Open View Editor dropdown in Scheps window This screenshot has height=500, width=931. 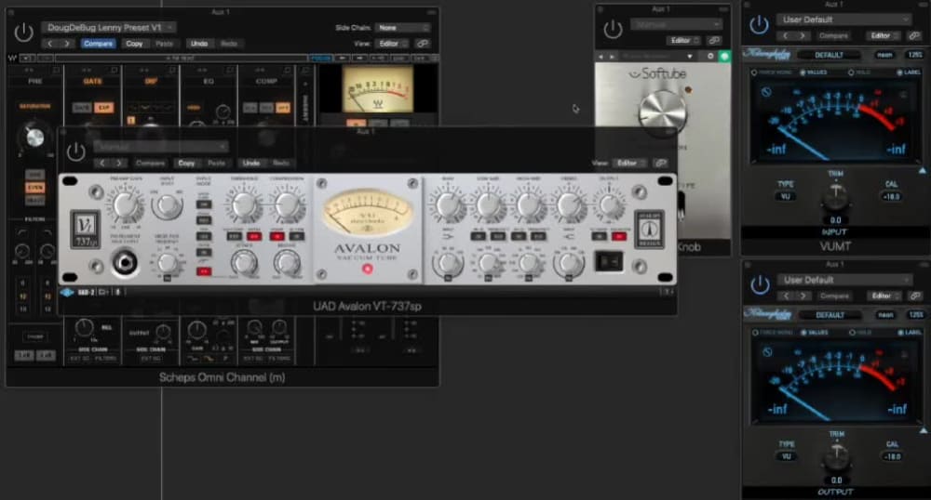coord(392,44)
